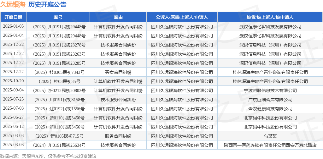
Task: Click the date 2025-10-20
Action: [13, 81]
